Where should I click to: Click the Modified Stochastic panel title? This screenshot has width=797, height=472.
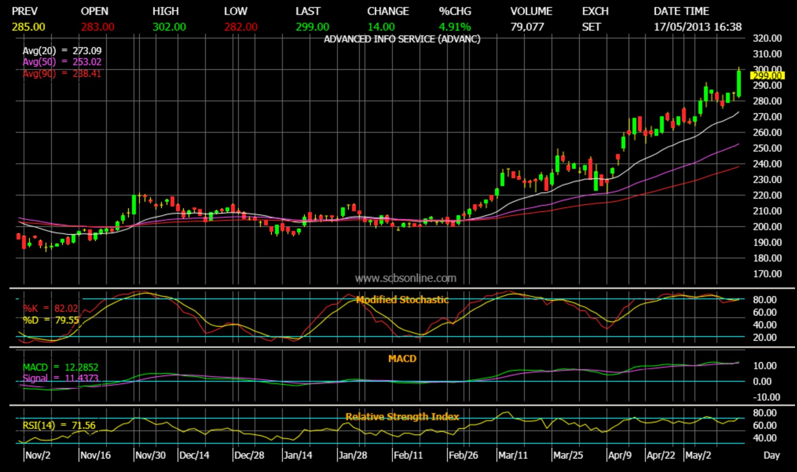[x=402, y=300]
